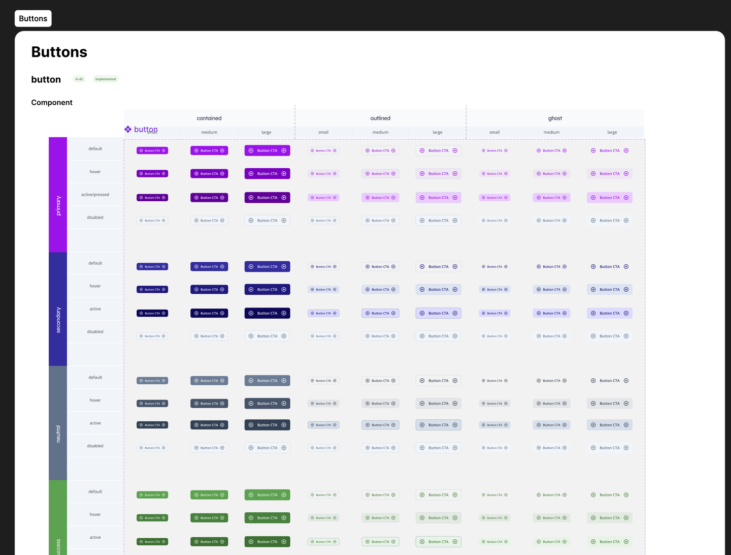Click the medium contained primary hover button
The image size is (731, 555).
(209, 174)
